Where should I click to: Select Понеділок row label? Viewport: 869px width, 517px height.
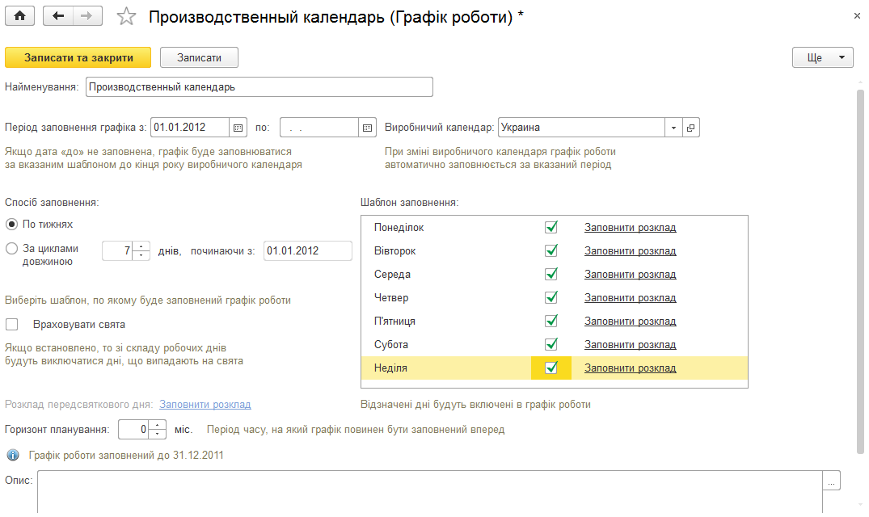click(x=399, y=228)
